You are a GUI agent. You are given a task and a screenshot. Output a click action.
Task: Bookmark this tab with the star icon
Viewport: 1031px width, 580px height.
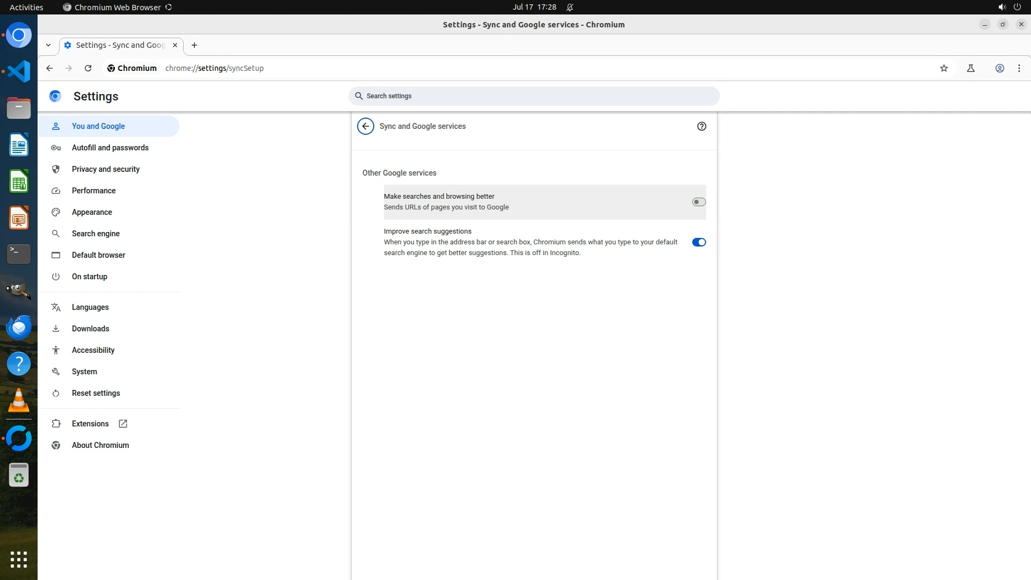point(944,68)
